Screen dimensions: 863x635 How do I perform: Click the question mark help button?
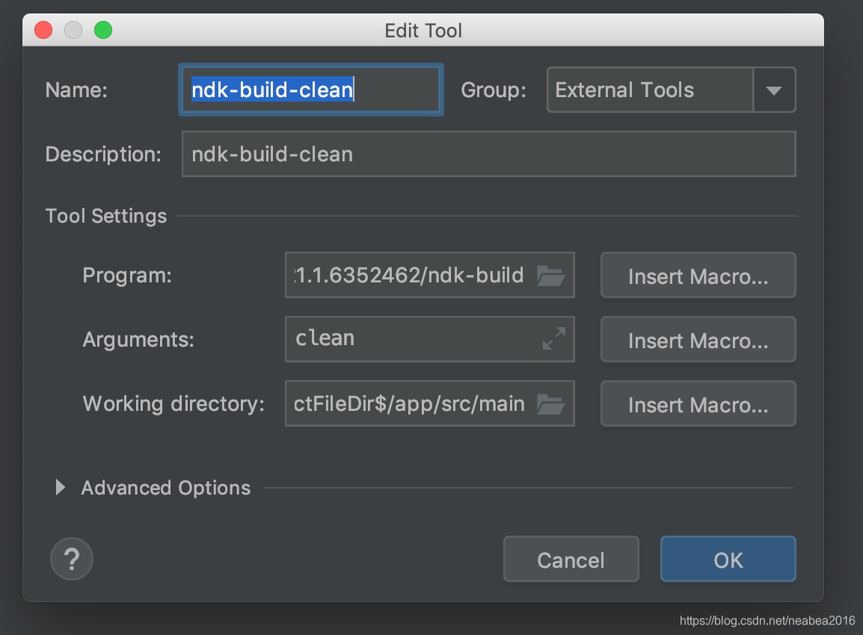click(72, 559)
